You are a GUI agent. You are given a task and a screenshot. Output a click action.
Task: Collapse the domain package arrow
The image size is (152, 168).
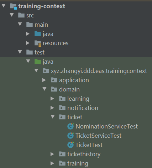click(x=44, y=89)
